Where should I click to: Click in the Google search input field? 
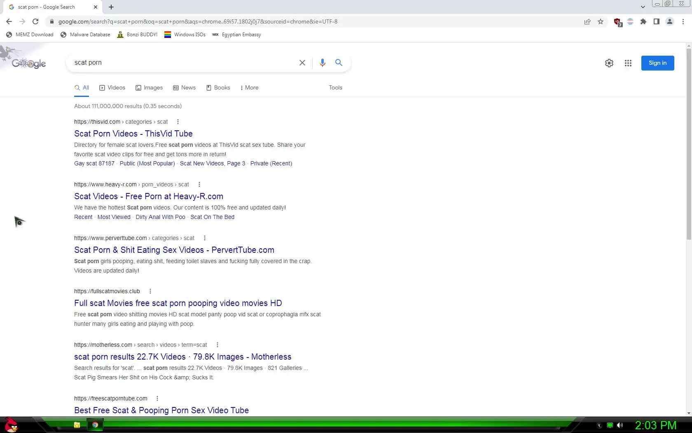pos(183,63)
